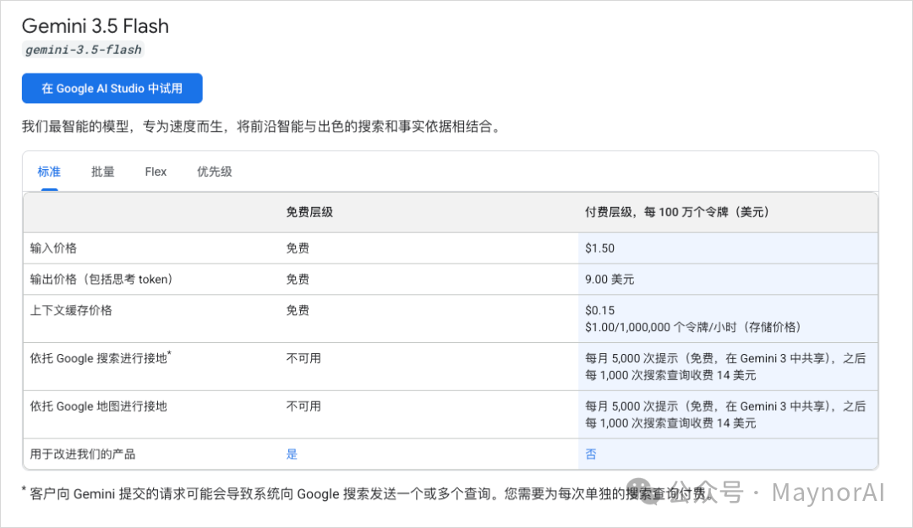The height and width of the screenshot is (528, 913).
Task: Select the 标准 tab
Action: tap(49, 171)
